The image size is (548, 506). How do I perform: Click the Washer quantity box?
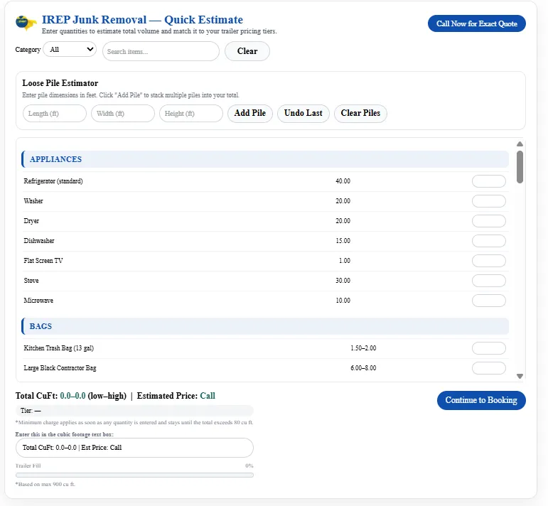click(x=488, y=201)
